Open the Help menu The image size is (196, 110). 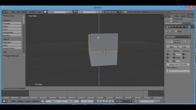coord(40,12)
